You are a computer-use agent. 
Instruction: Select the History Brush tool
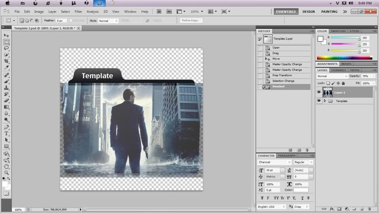click(6, 94)
